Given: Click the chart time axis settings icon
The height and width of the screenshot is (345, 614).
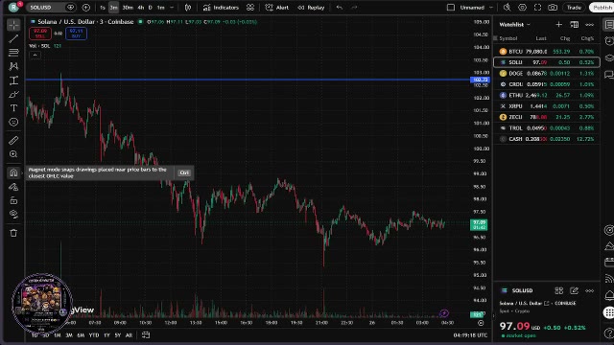Looking at the screenshot, I should click(481, 323).
